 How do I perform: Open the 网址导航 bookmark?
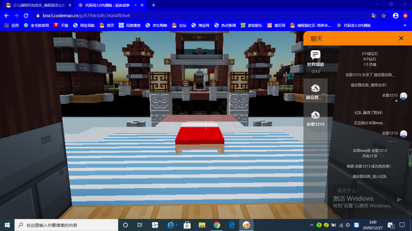(x=84, y=26)
